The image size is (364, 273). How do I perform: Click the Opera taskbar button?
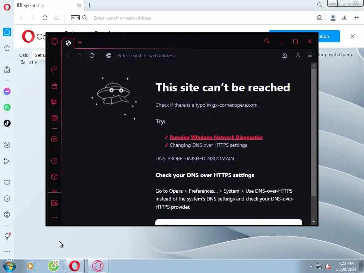[x=75, y=266]
